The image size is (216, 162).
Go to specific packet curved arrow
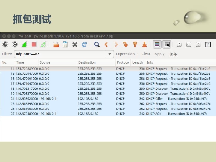125,44
